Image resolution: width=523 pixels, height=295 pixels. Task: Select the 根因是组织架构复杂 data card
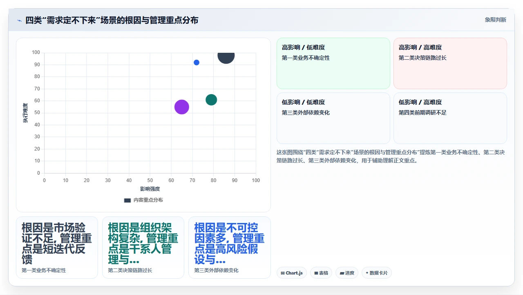coord(143,248)
